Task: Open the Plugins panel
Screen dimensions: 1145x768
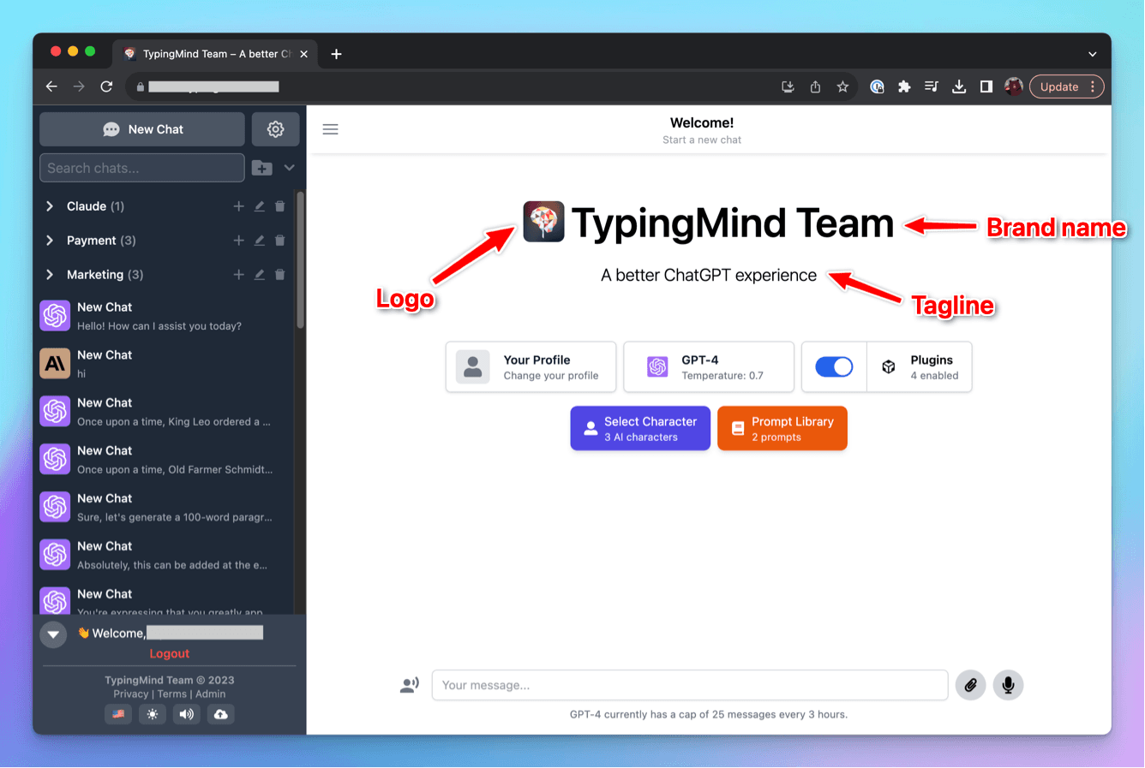Action: 920,366
